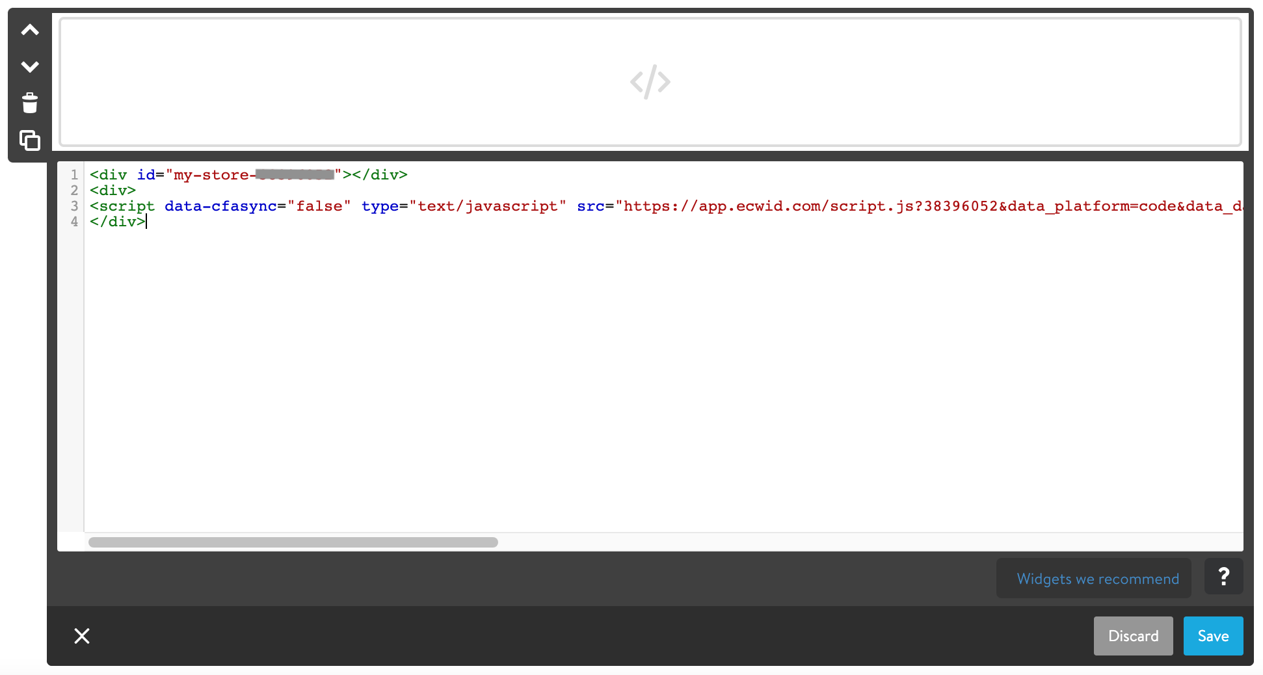Open the Widgets we recommend link
Screen dimensions: 1263x675
(x=1098, y=579)
